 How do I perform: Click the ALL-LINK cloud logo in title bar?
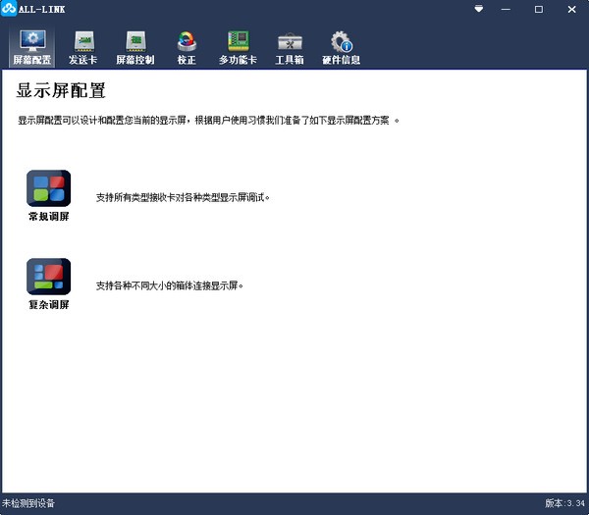tap(9, 9)
